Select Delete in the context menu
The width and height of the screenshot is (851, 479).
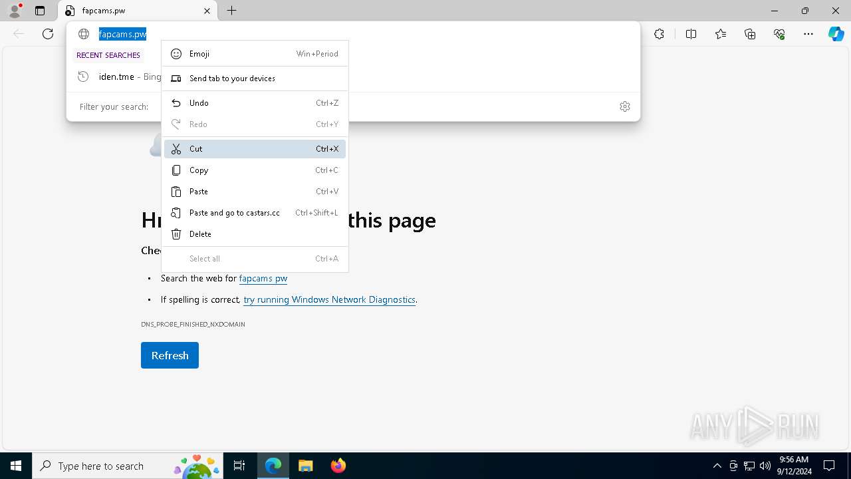coord(255,234)
